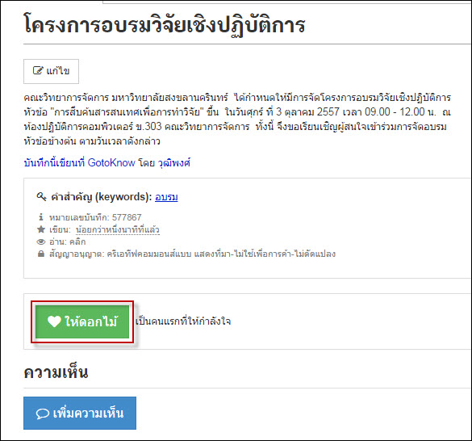Image resolution: width=472 pixels, height=441 pixels.
Task: Click the บันทึกนี้เขียนที่ link text
Action: 55,163
